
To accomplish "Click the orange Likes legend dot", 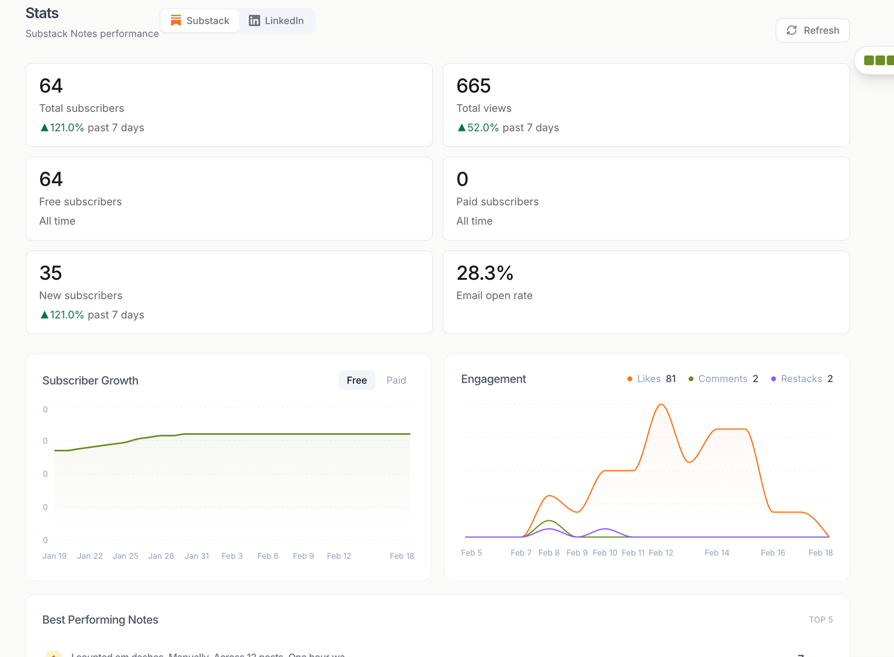I will [629, 379].
